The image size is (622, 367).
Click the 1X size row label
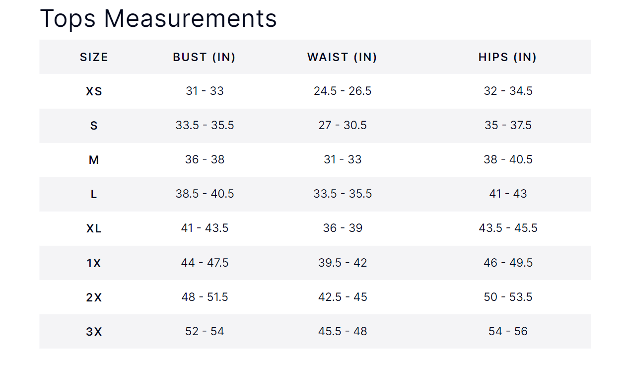pos(94,263)
